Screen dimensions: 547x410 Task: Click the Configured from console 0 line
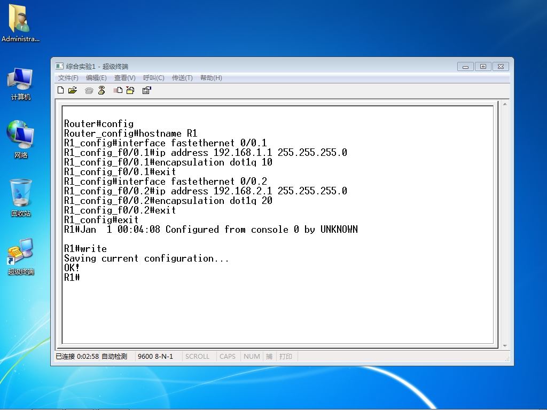coord(211,230)
